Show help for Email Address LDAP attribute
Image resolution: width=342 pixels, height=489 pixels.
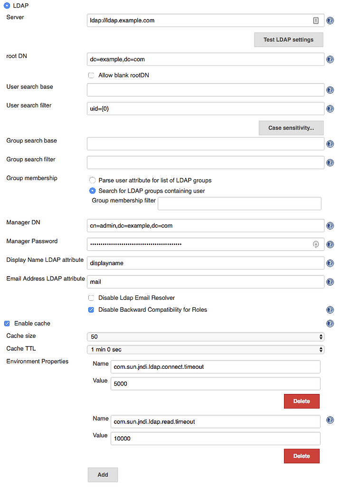[x=330, y=282]
